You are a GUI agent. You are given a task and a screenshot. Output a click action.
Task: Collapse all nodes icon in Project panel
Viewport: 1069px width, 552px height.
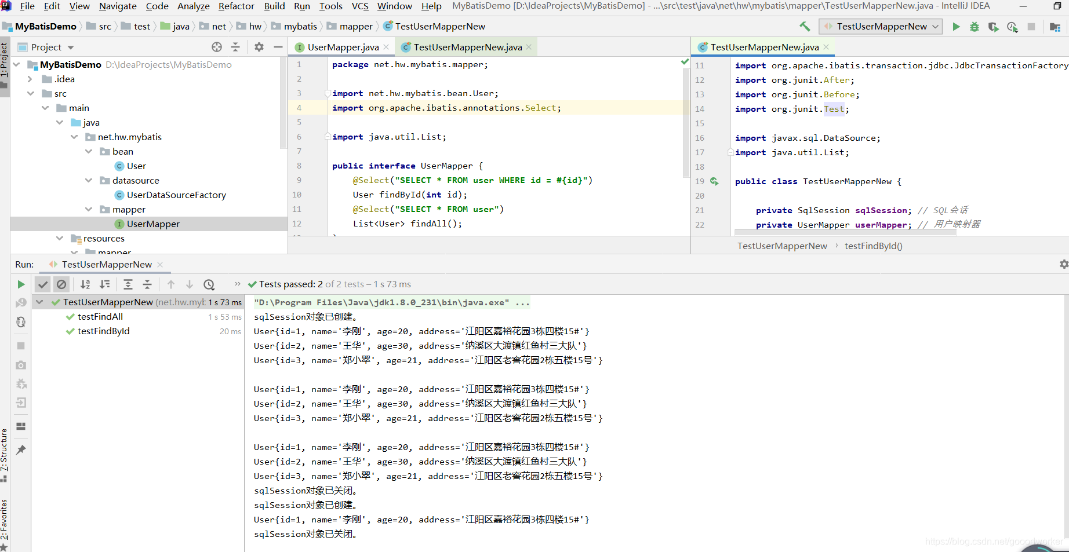coord(235,47)
